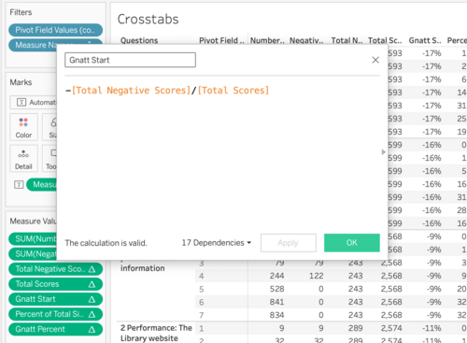This screenshot has width=467, height=343.
Task: Click the delta icon on Gnatt Percent pill
Action: 92,329
